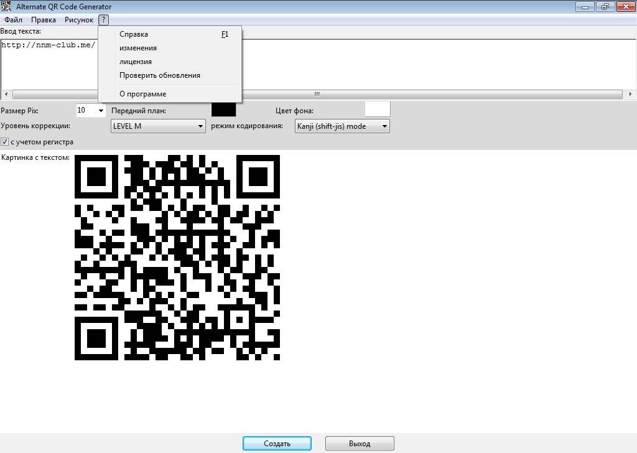Click Проверить обновления
637x453 pixels.
170,75
